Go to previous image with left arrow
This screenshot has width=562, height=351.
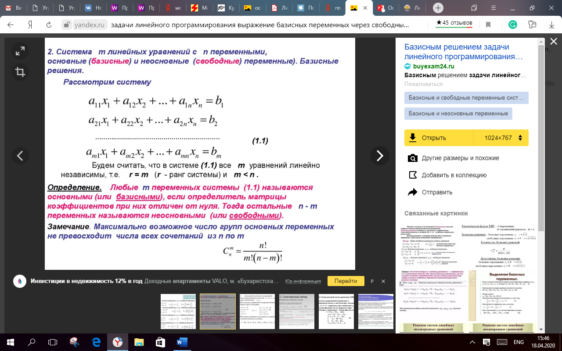coord(20,155)
